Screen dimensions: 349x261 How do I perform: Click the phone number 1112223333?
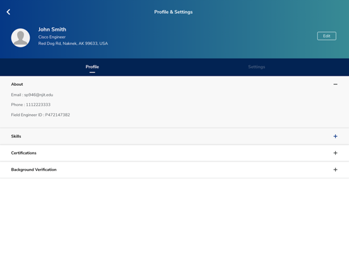point(38,105)
